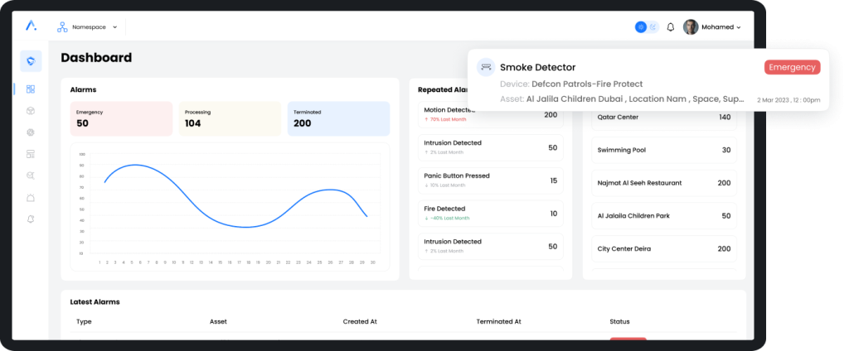Click the Emergency badge on notification
Image resolution: width=849 pixels, height=351 pixels.
(x=792, y=67)
